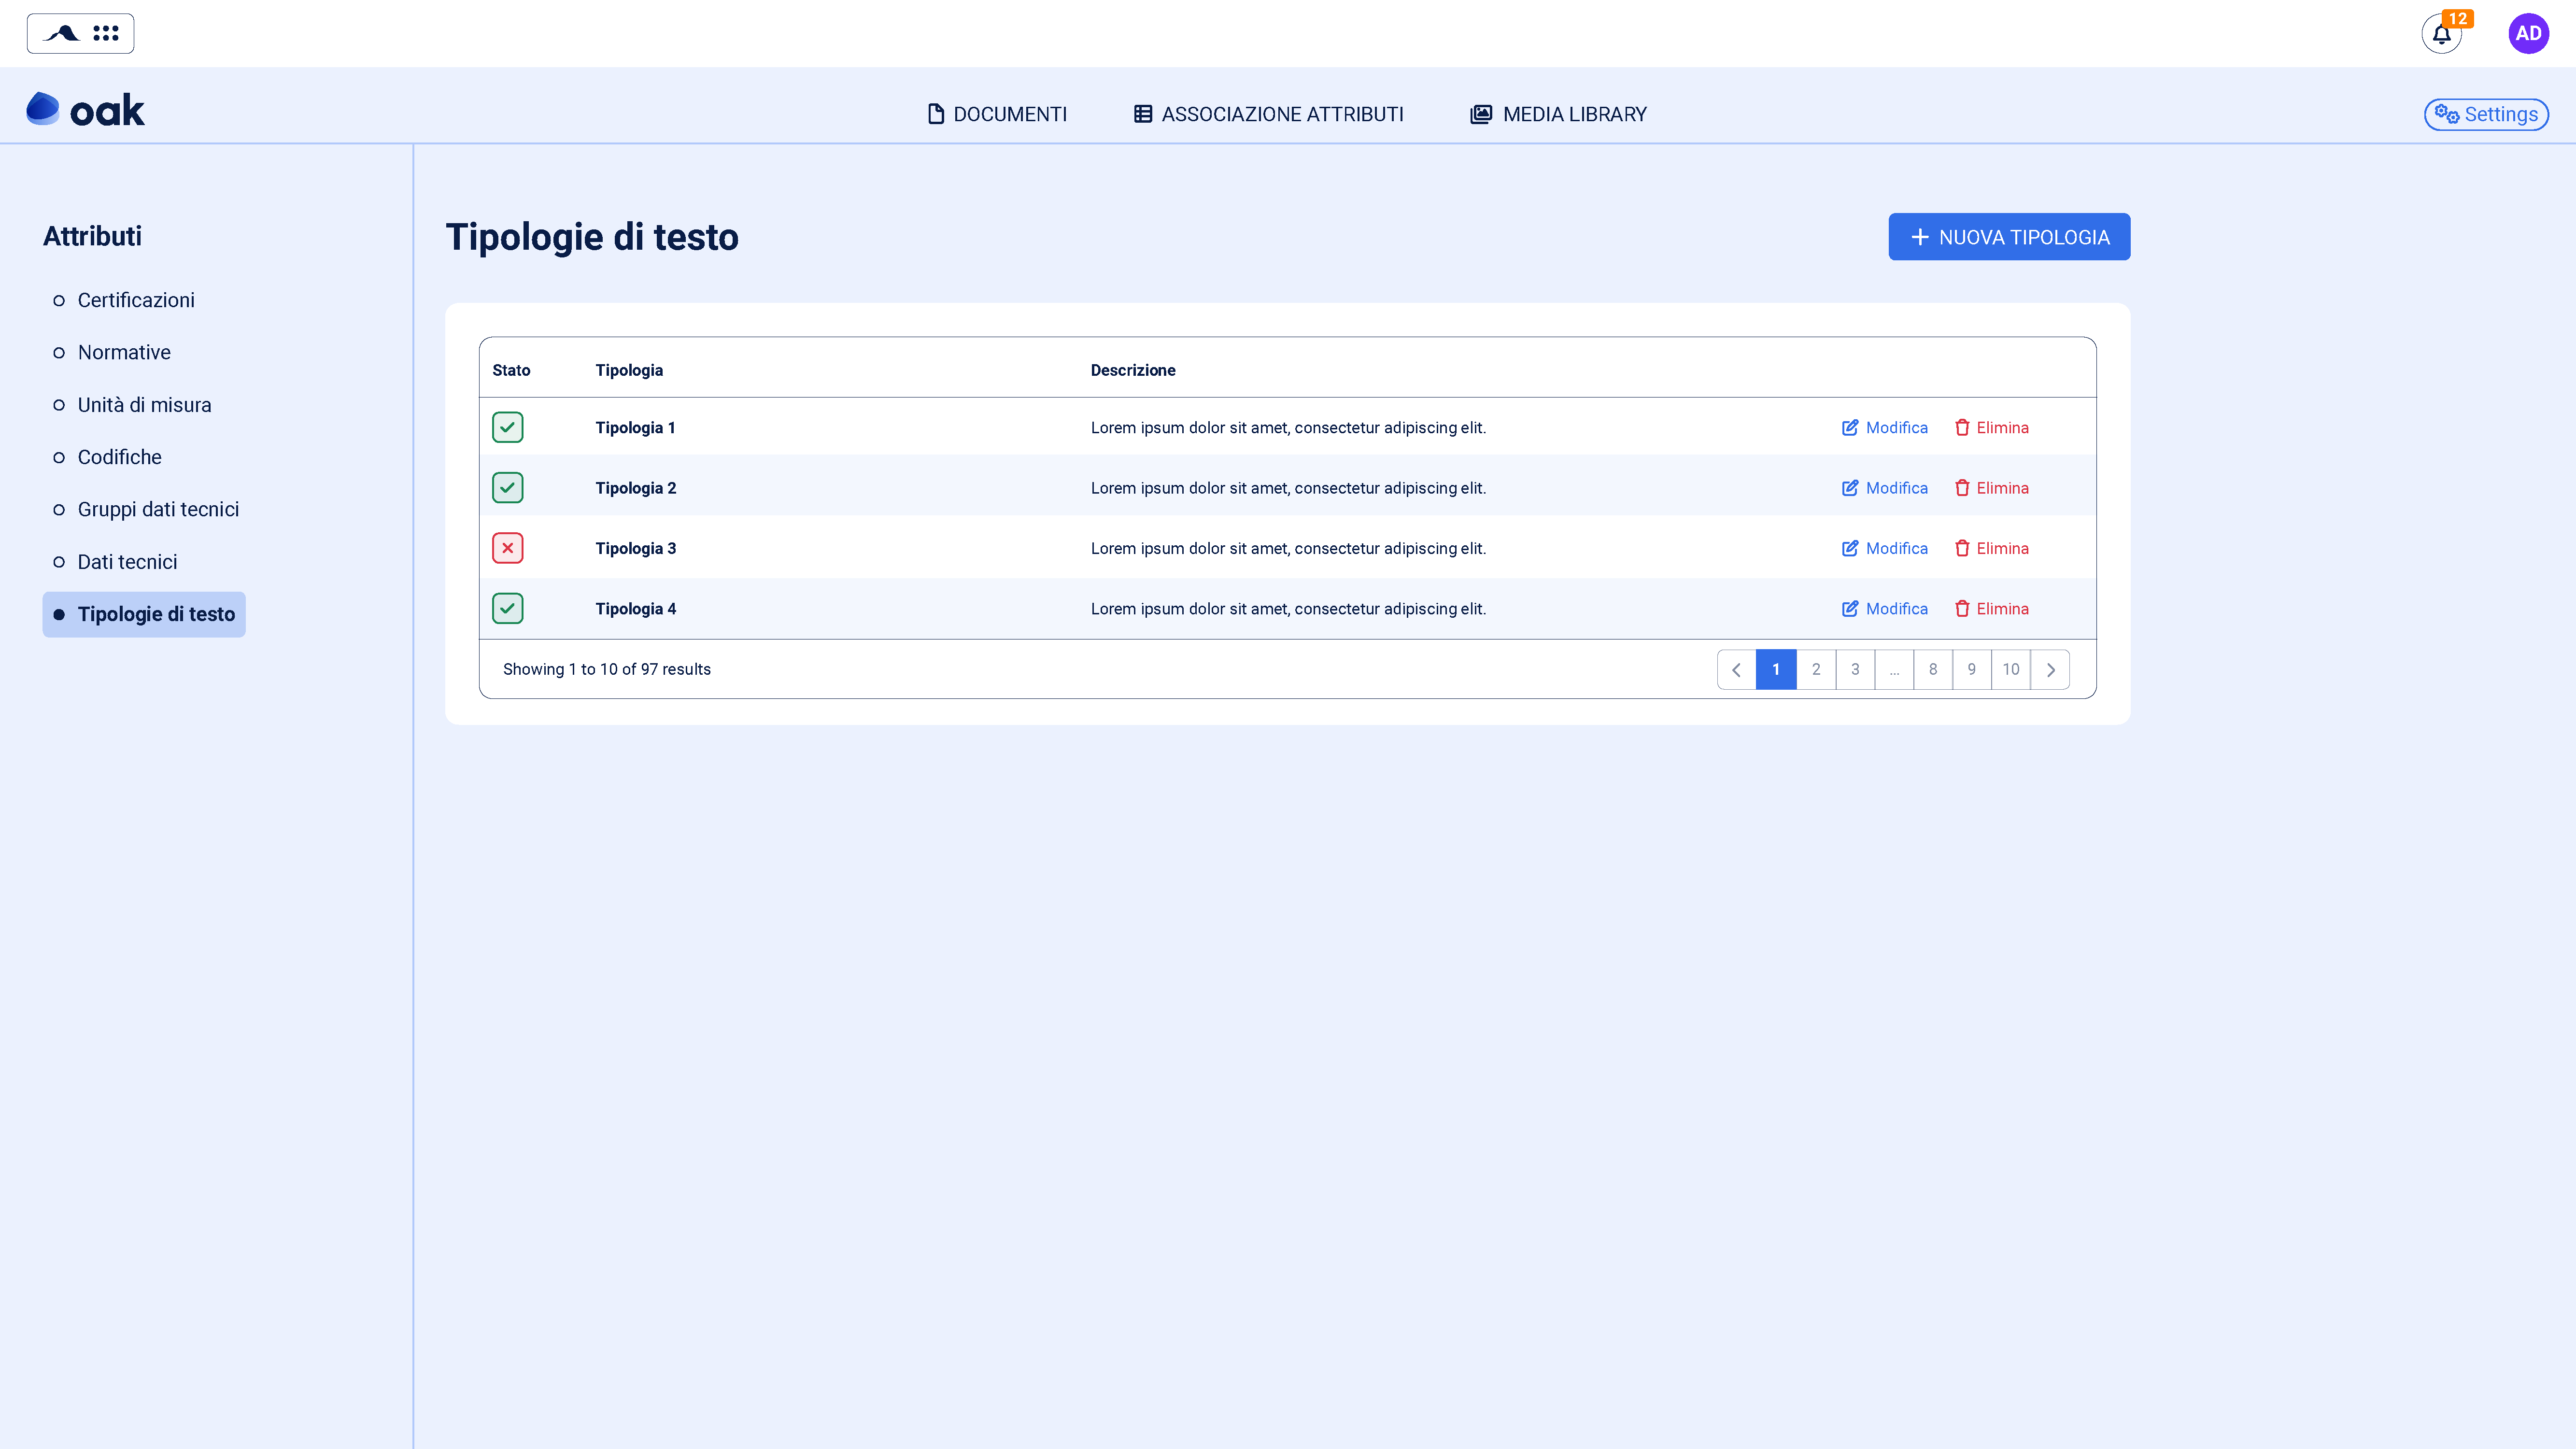Viewport: 2576px width, 1449px height.
Task: Select Certificazioni in the Attributi sidebar
Action: pyautogui.click(x=136, y=300)
